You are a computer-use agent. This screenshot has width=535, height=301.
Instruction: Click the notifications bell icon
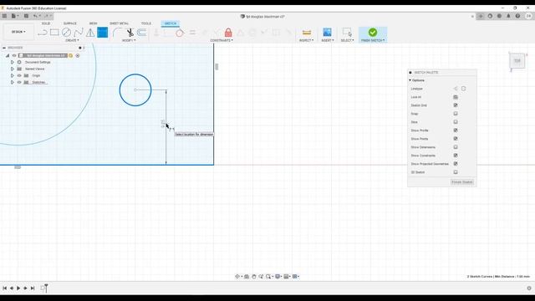[508, 16]
